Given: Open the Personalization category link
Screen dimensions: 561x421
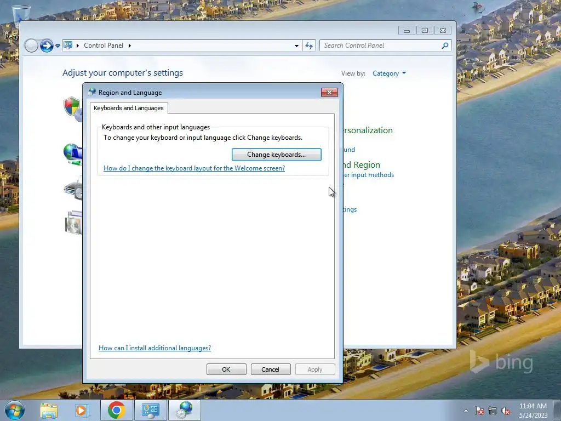Looking at the screenshot, I should [x=368, y=130].
